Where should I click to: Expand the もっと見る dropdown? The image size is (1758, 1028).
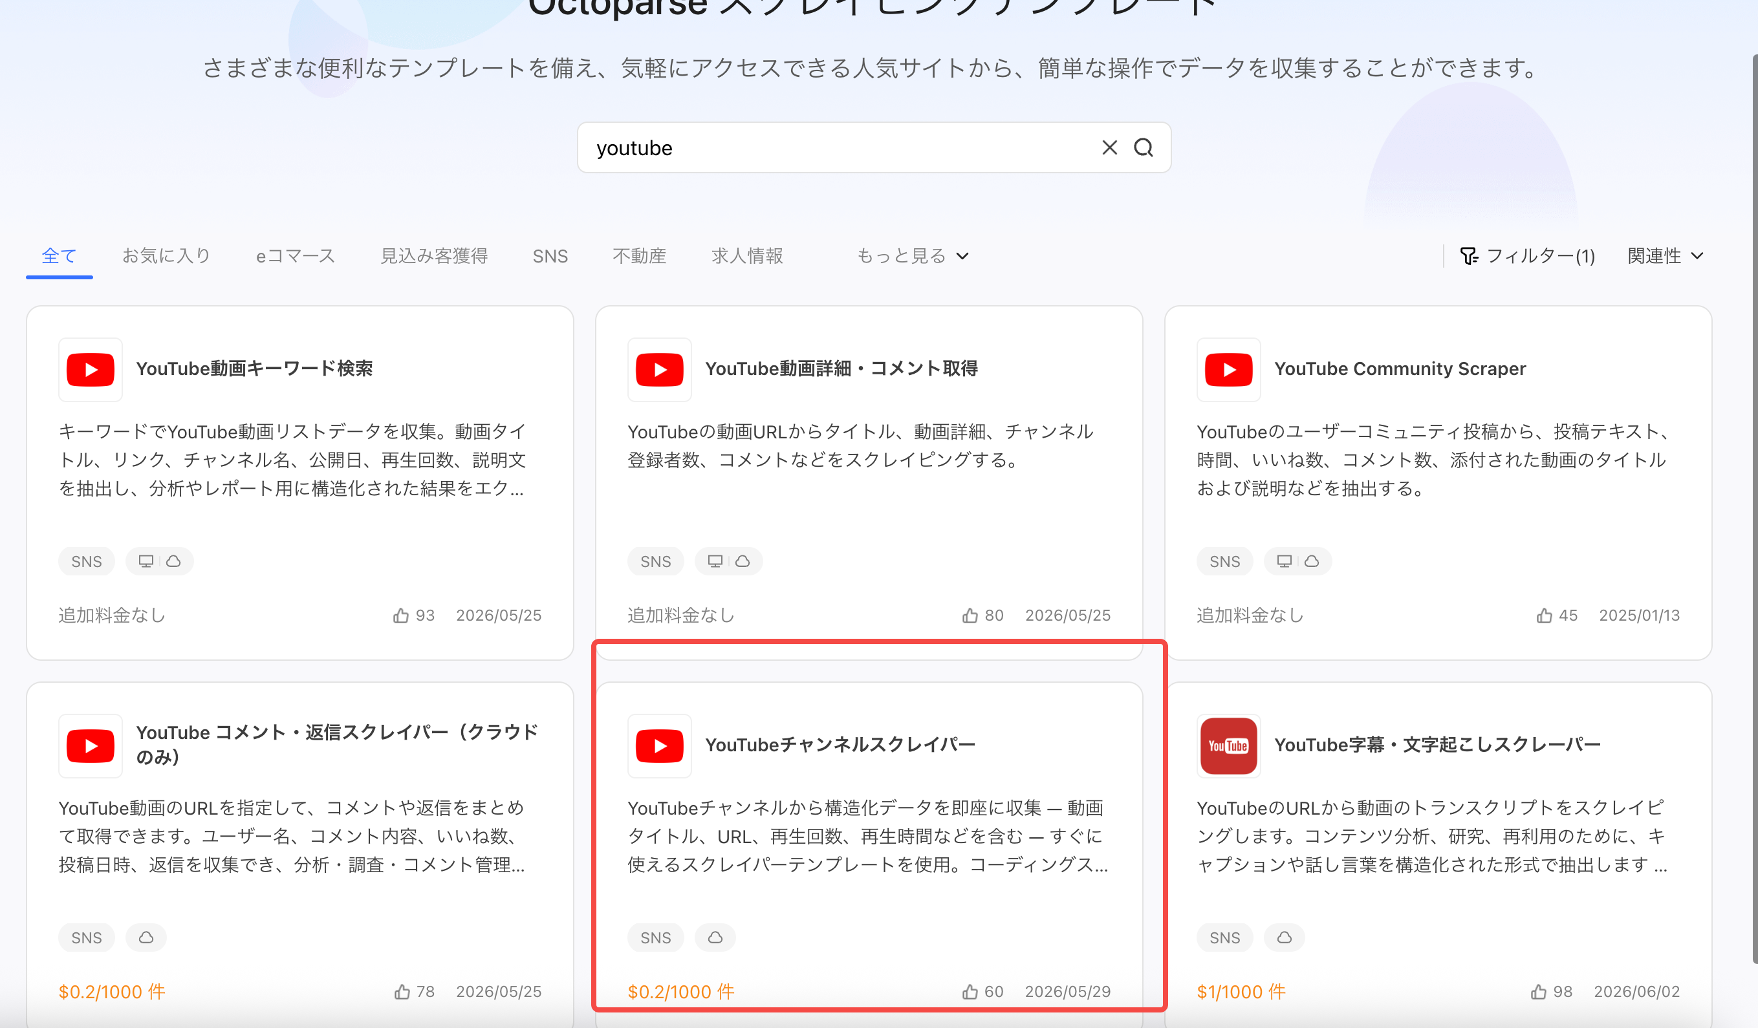(913, 256)
